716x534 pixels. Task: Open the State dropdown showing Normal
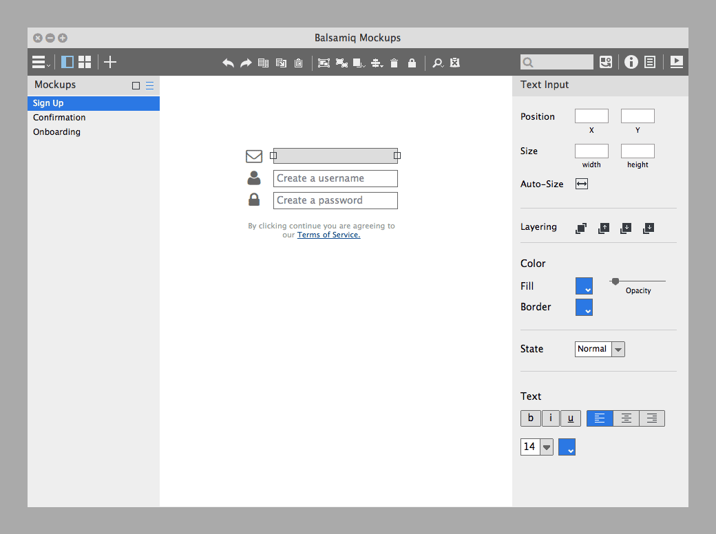pos(599,349)
